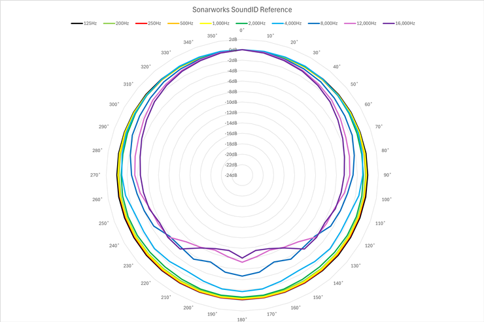This screenshot has width=484, height=322.
Task: Click the -20dB axis label
Action: [x=231, y=154]
